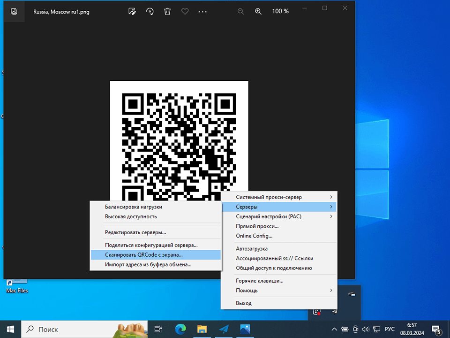Open the edit image tool
450x338 pixels.
coord(132,11)
